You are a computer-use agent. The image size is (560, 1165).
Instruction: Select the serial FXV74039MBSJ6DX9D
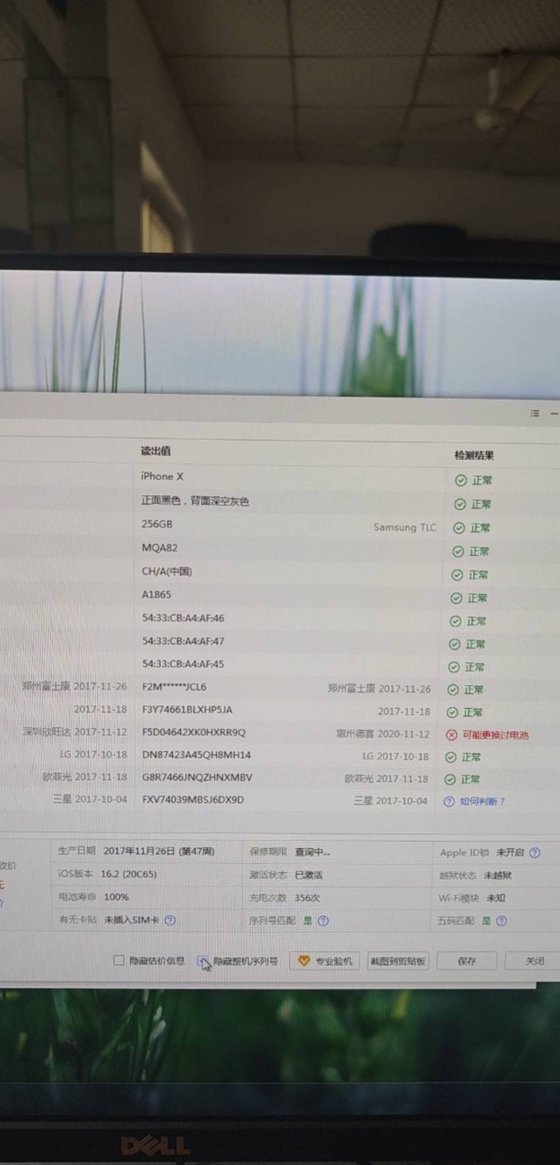click(x=193, y=800)
